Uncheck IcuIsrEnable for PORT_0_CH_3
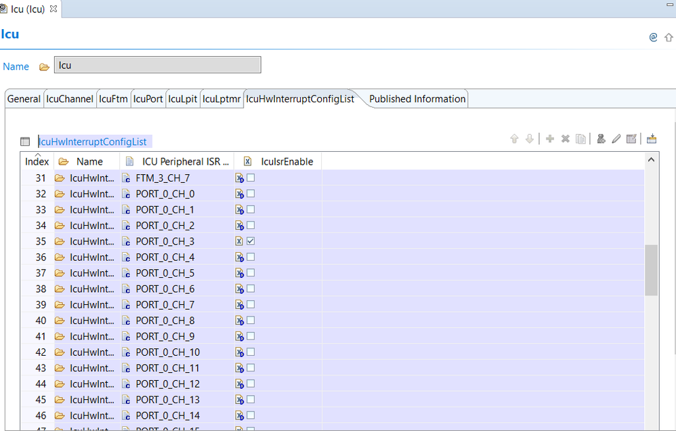 click(x=251, y=241)
